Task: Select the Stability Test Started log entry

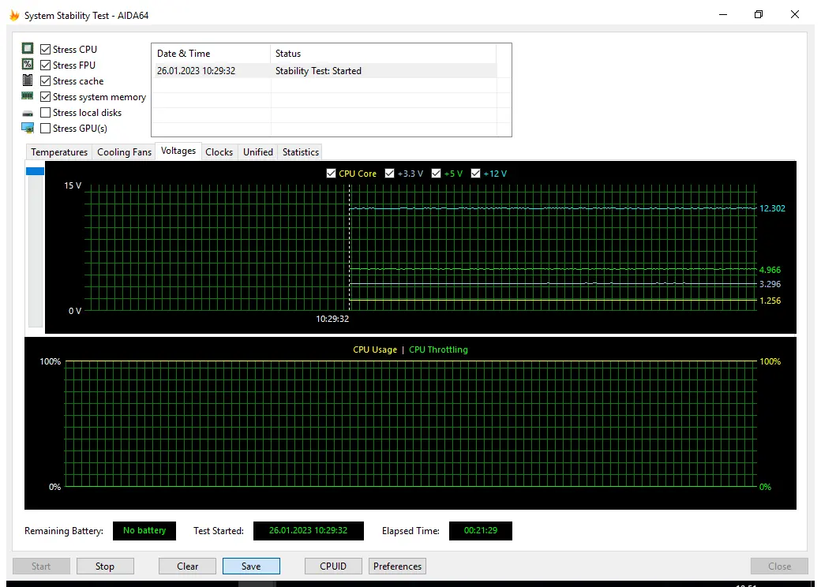Action: (x=332, y=70)
